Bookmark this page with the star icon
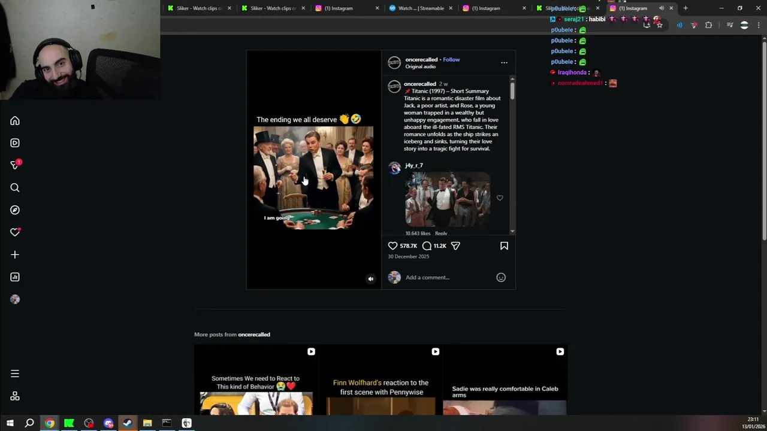Viewport: 767px width, 431px height. tap(659, 25)
